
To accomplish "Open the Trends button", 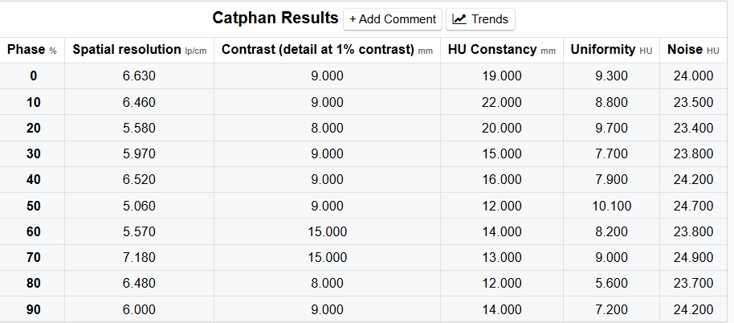I will (480, 19).
